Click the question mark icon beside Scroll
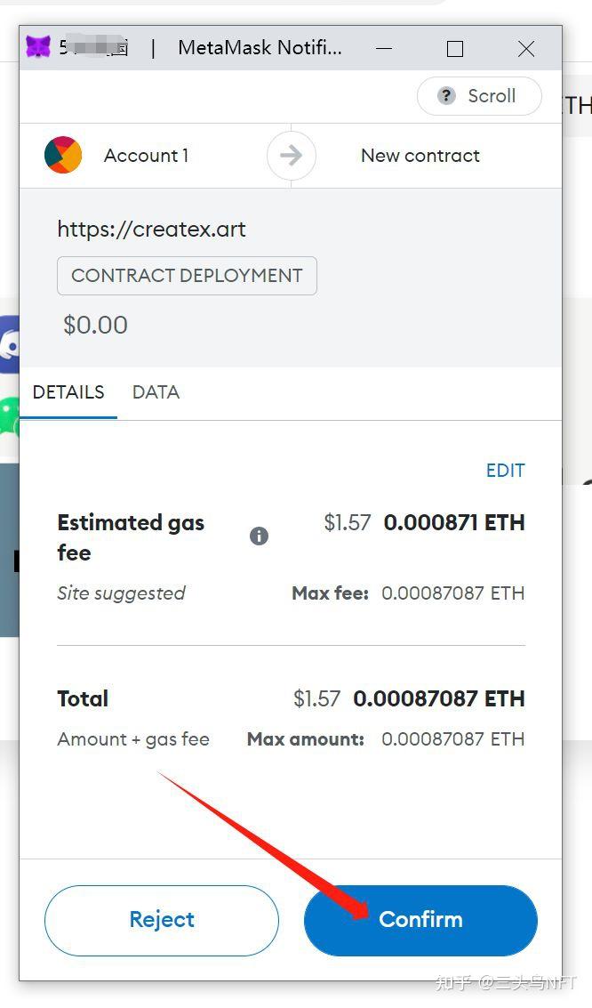This screenshot has width=592, height=1008. pos(446,96)
